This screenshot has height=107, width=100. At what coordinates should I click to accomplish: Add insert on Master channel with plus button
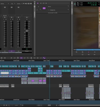27,17
